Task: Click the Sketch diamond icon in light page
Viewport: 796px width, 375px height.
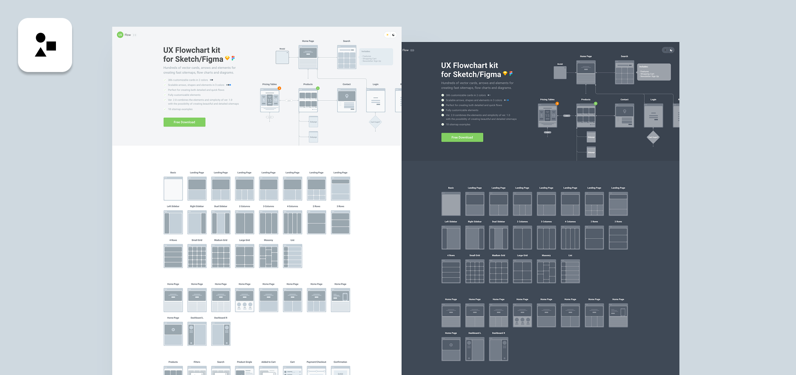Action: click(227, 58)
